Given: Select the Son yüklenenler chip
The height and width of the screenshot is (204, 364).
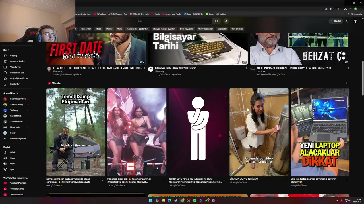Looking at the screenshot, I should pos(206,29).
